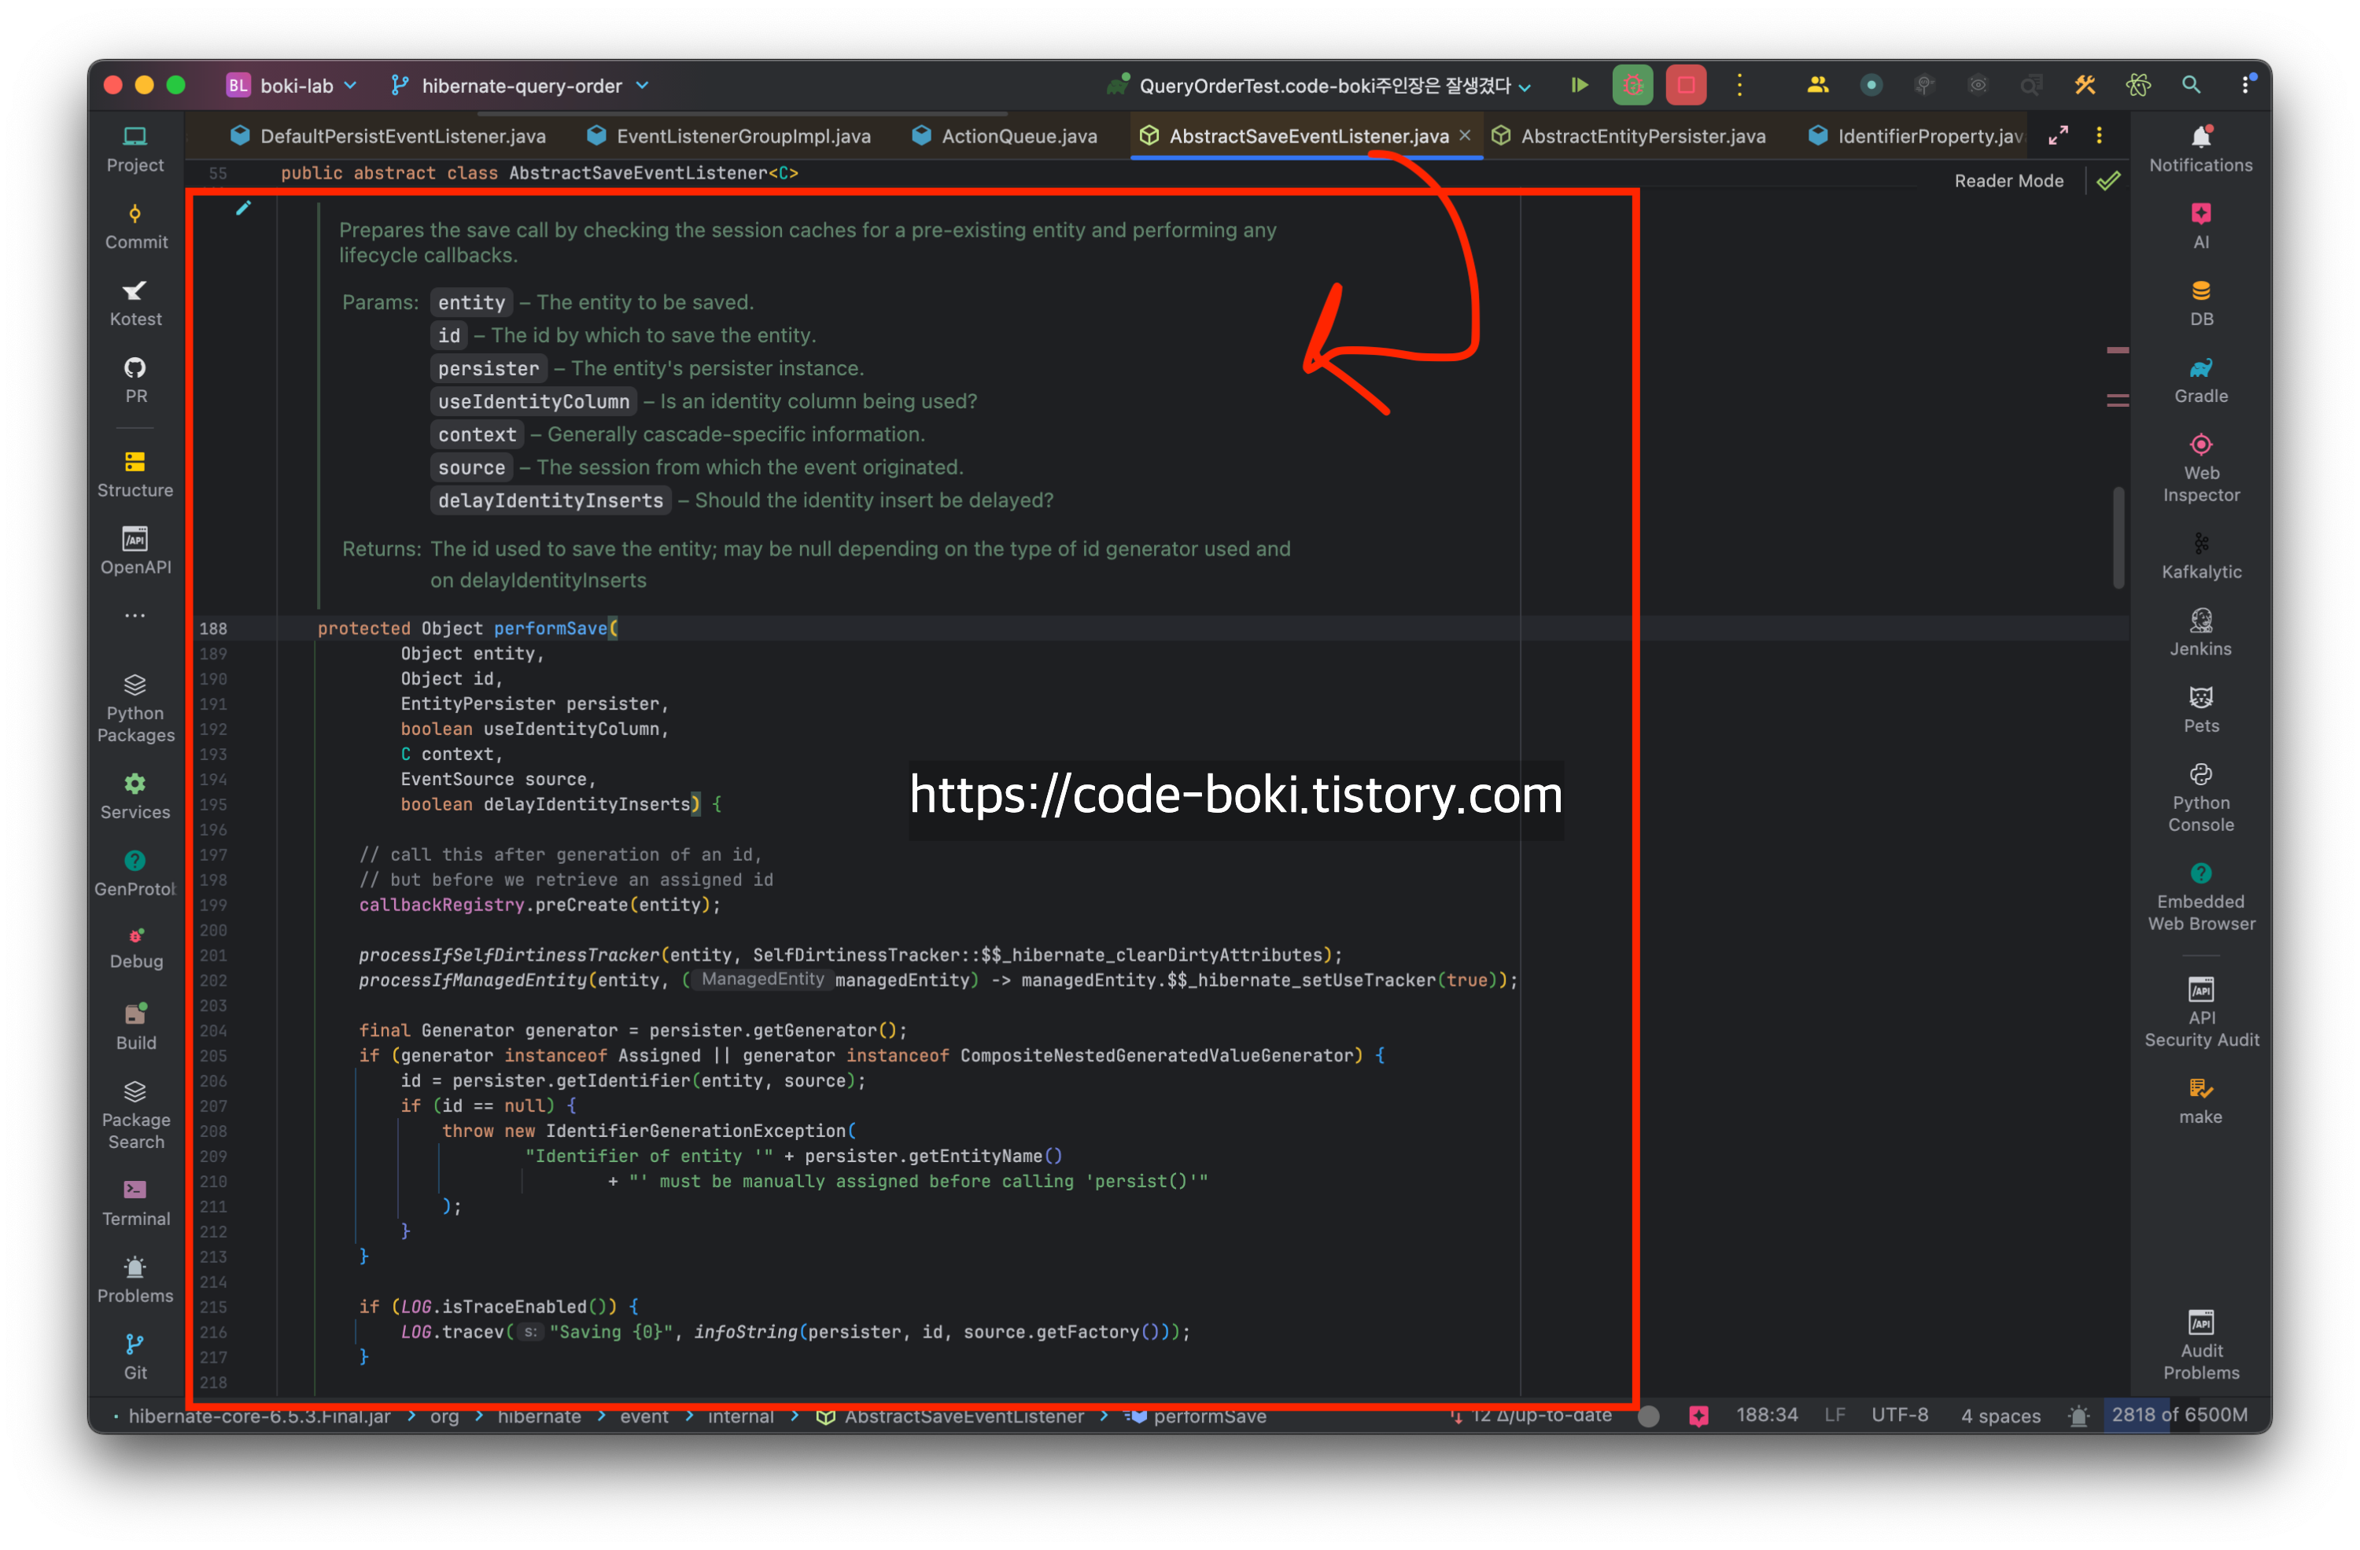Open the Kotest panel
2360x1550 pixels.
[x=136, y=304]
